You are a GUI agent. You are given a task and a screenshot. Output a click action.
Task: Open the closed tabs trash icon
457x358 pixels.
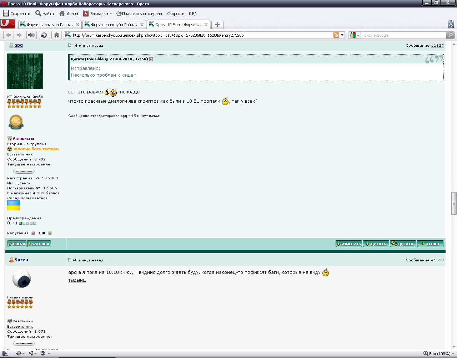[x=451, y=24]
